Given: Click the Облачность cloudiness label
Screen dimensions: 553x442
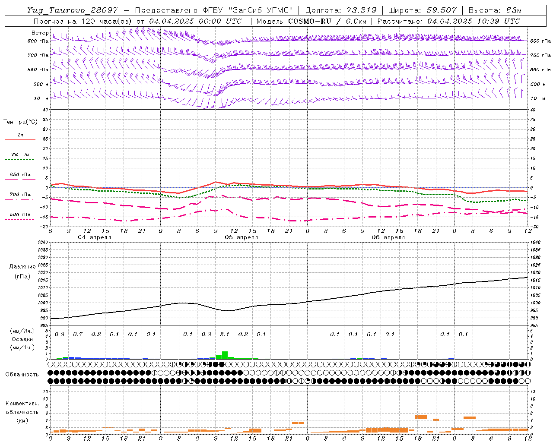Looking at the screenshot, I should pyautogui.click(x=22, y=374).
